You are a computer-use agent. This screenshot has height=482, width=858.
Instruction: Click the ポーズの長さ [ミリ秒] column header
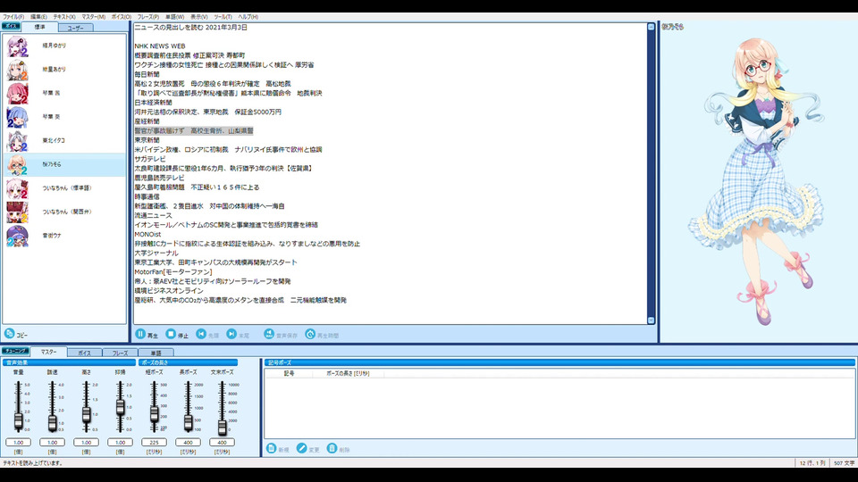click(348, 373)
